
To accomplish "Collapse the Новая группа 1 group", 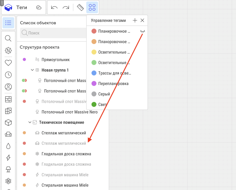I will 32,70.
